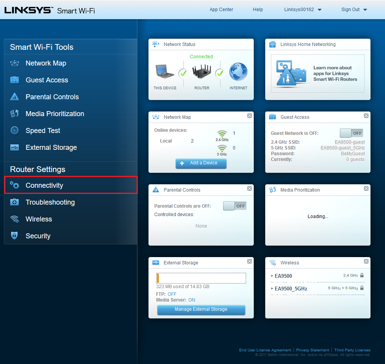Click the Guest Access sidebar icon

coord(15,80)
